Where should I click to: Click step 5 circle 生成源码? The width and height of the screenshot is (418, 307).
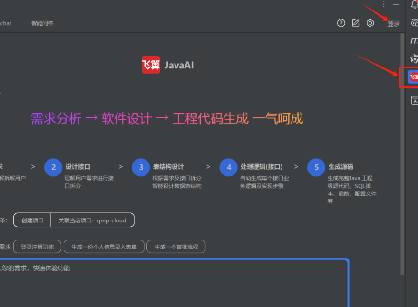316,167
